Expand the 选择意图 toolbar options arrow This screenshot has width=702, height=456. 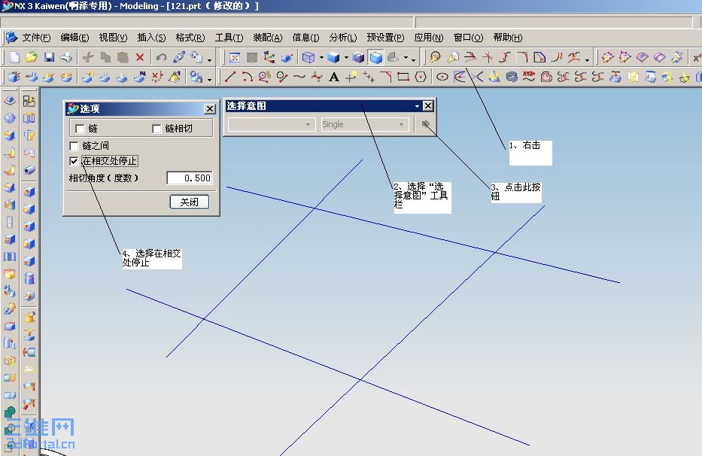[x=417, y=106]
